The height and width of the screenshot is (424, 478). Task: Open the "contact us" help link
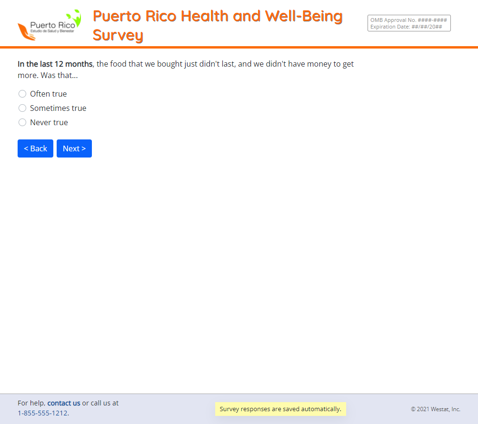tap(64, 403)
